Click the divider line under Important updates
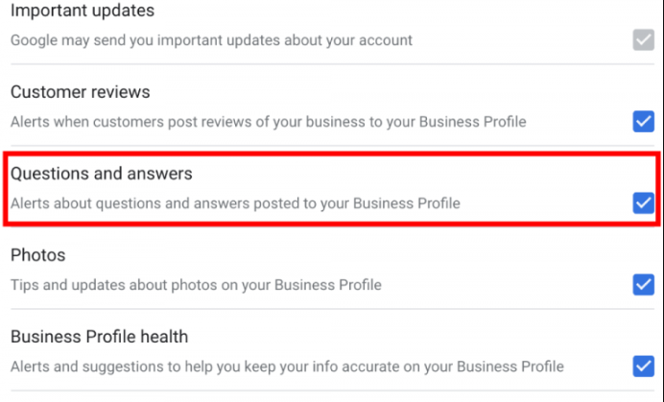The width and height of the screenshot is (664, 402). pos(332,64)
